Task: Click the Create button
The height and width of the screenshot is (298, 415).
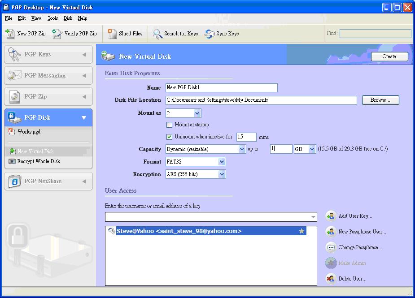Action: (x=389, y=56)
